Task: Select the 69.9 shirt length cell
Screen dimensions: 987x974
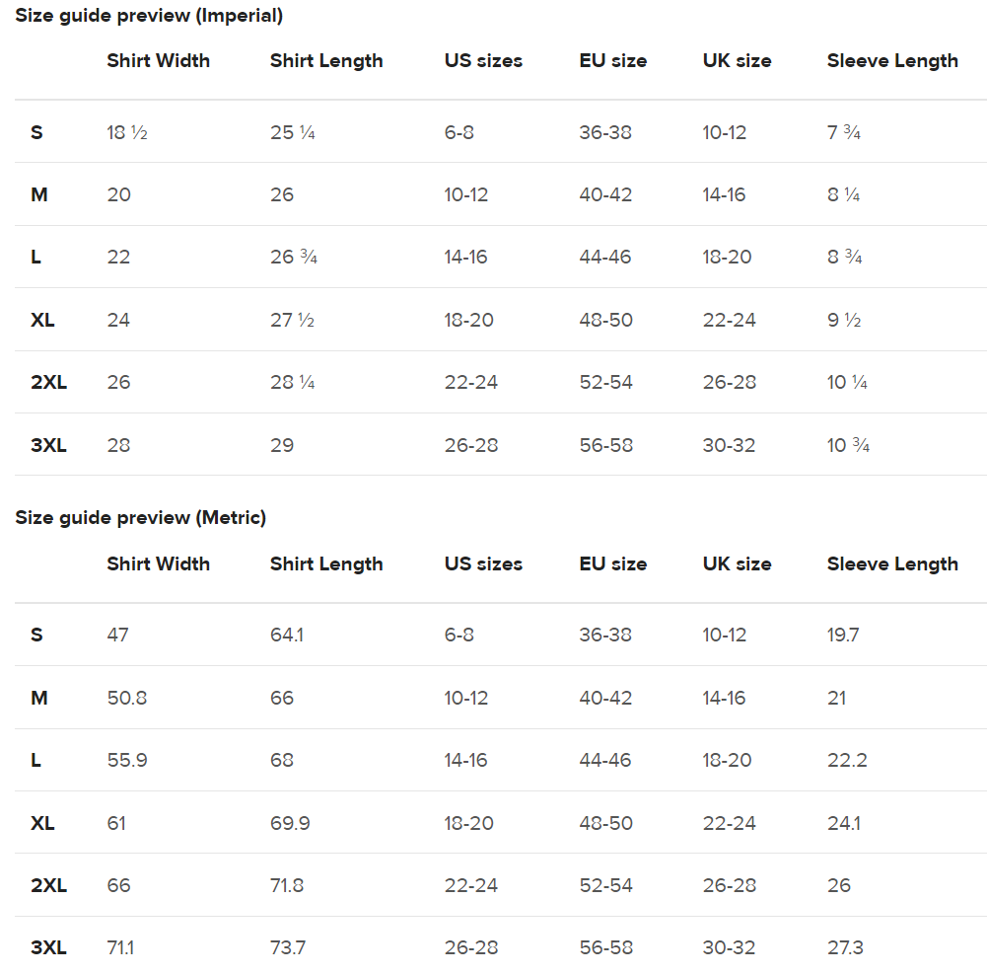Action: coord(290,824)
